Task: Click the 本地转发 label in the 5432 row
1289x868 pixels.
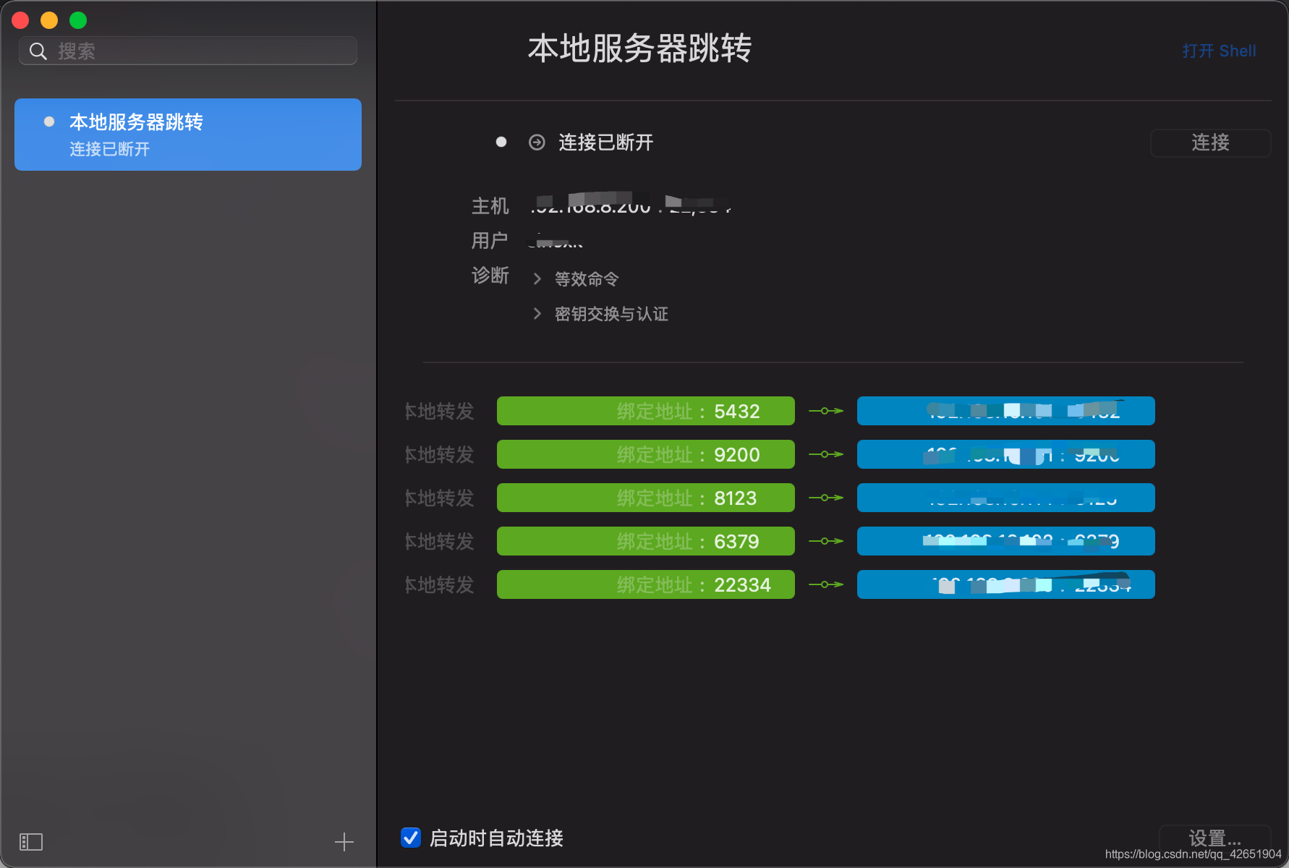Action: (439, 411)
